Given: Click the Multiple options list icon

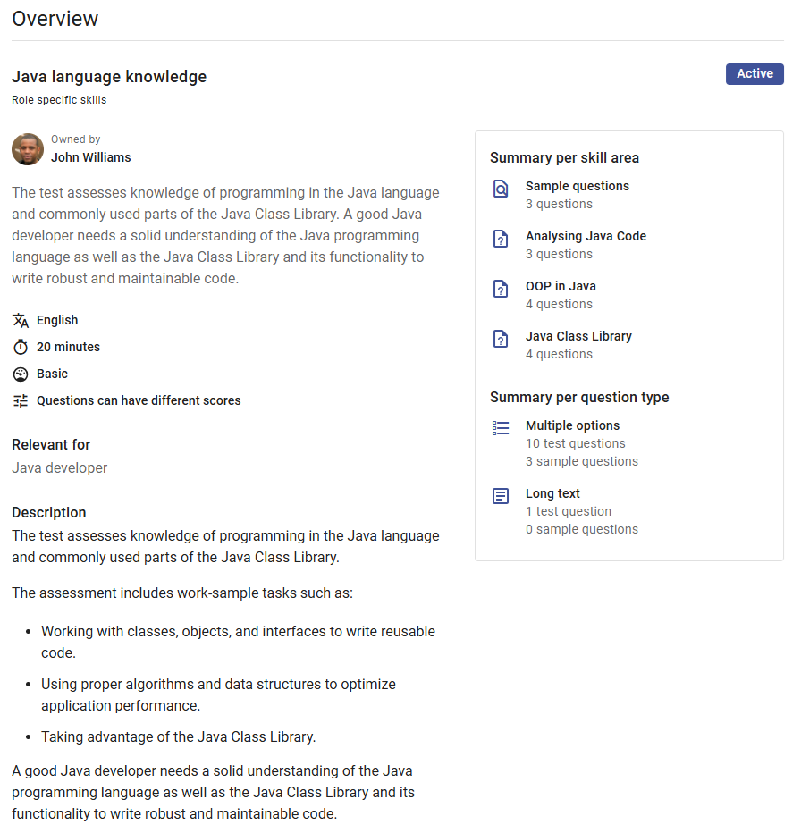Looking at the screenshot, I should 501,428.
